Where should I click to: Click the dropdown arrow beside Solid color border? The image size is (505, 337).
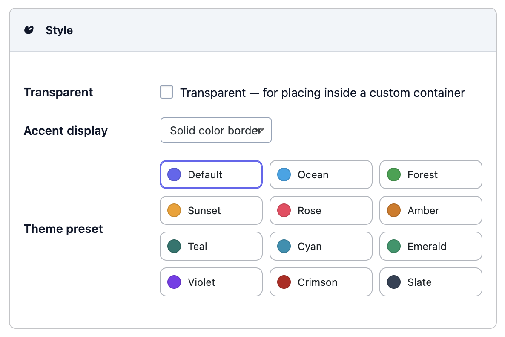pos(260,131)
